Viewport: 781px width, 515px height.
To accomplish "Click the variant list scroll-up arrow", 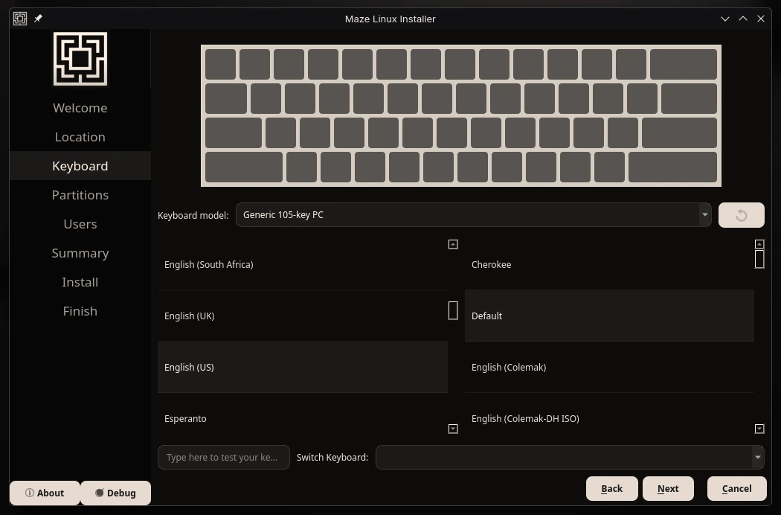I will 759,244.
